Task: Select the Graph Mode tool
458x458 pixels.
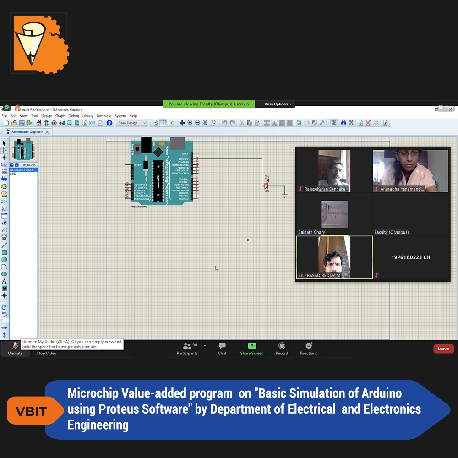Action: click(4, 208)
